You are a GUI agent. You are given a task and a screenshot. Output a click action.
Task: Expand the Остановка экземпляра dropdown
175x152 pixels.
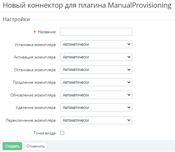point(96,70)
